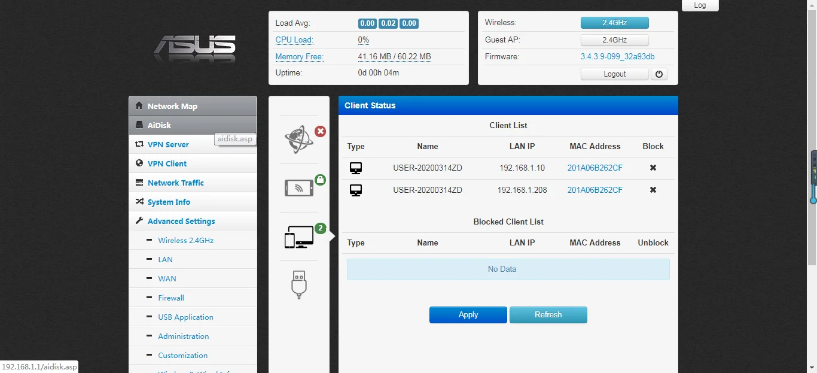Click the VPN Server arrows icon
Viewport: 817px width, 373px height.
click(139, 144)
